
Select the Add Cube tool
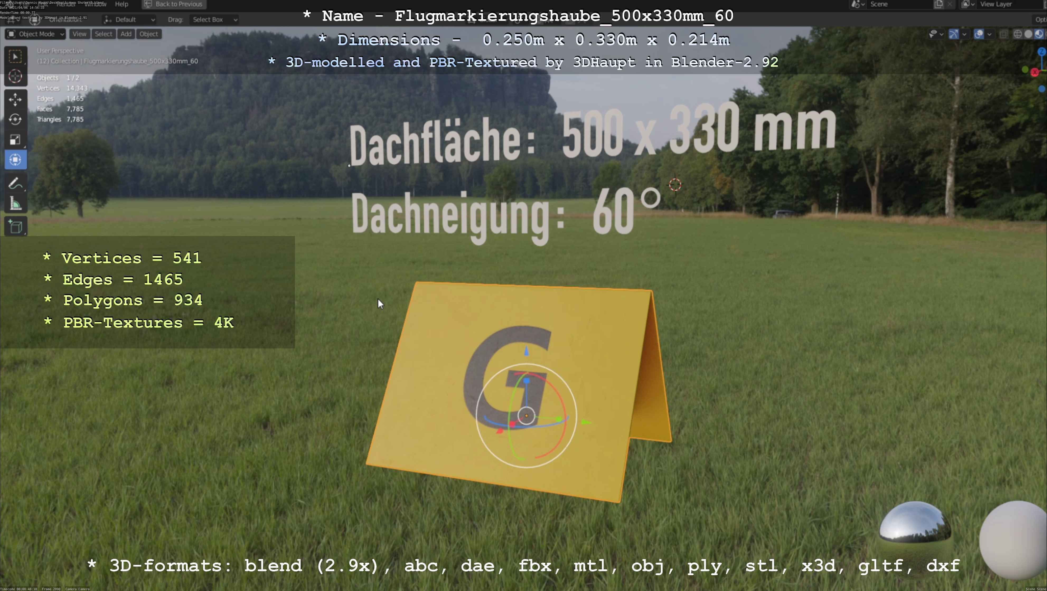[x=15, y=227]
